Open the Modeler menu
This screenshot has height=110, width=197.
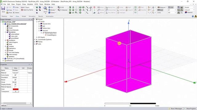coord(30,4)
